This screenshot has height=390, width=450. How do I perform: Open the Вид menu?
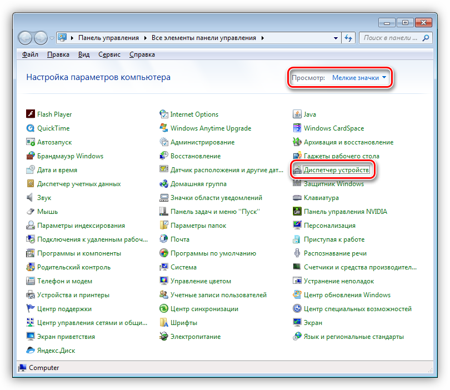pyautogui.click(x=84, y=54)
